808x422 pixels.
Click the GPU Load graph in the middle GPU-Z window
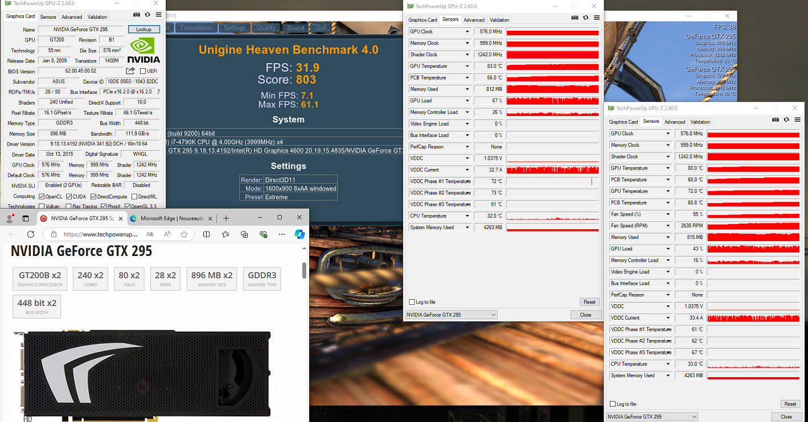click(x=552, y=101)
